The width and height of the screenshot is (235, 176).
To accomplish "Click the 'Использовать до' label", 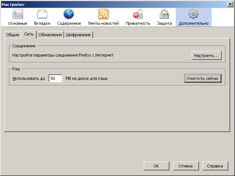I will tap(29, 78).
